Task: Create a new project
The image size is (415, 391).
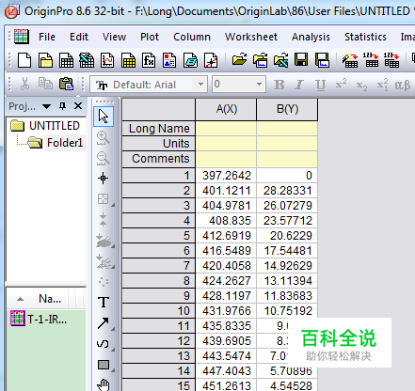Action: 24,60
